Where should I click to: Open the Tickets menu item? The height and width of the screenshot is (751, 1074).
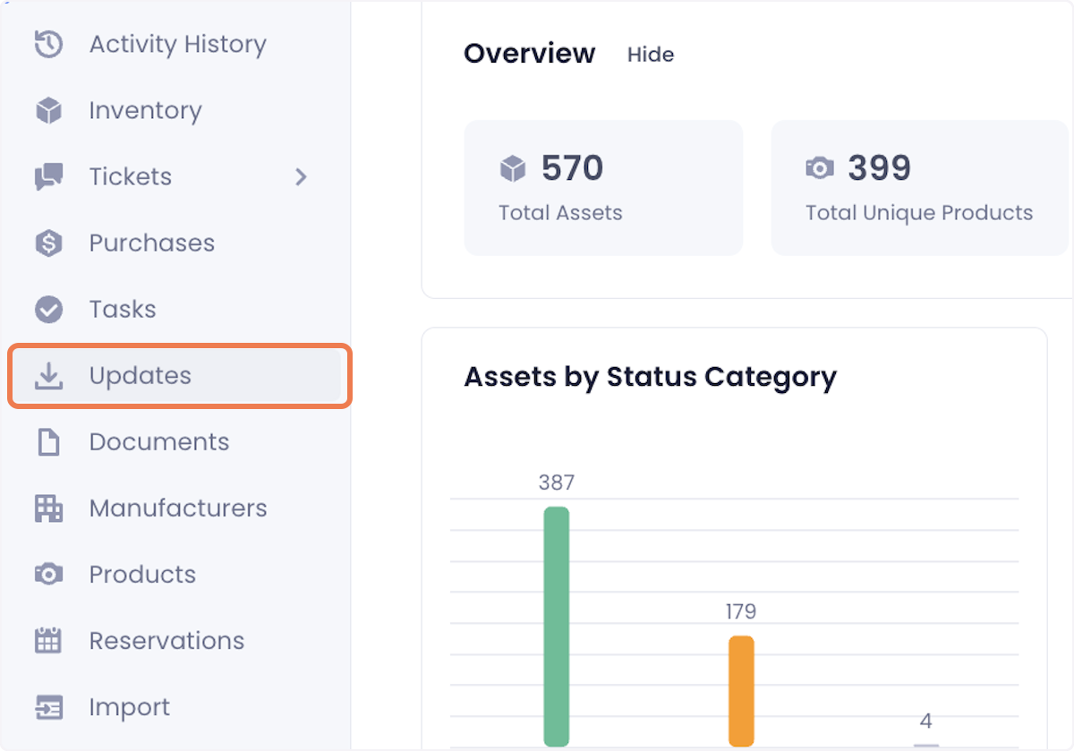coord(131,177)
